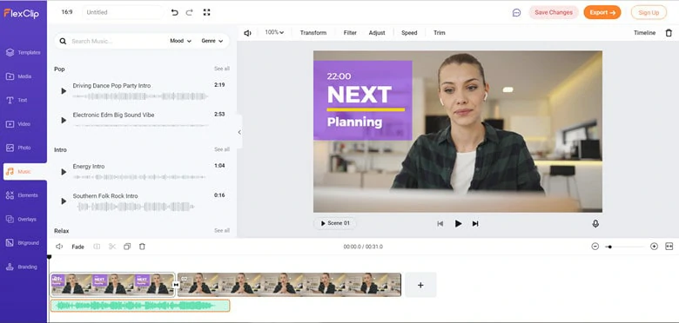679x323 pixels.
Task: Duplicate the selected timeline item
Action: tap(127, 247)
